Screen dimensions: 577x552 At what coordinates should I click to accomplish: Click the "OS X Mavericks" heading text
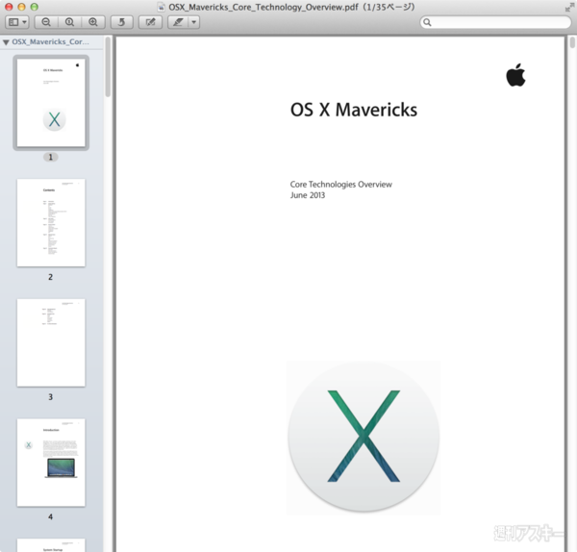(x=354, y=110)
